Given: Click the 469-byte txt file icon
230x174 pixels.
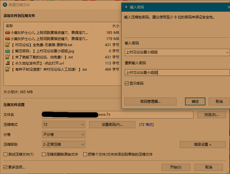Looking at the screenshot, I should [x=8, y=69].
